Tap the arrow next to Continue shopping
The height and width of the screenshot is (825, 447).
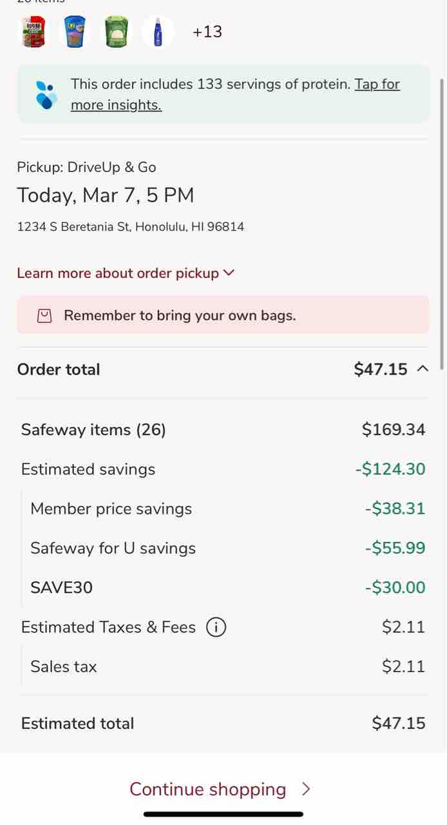point(306,790)
